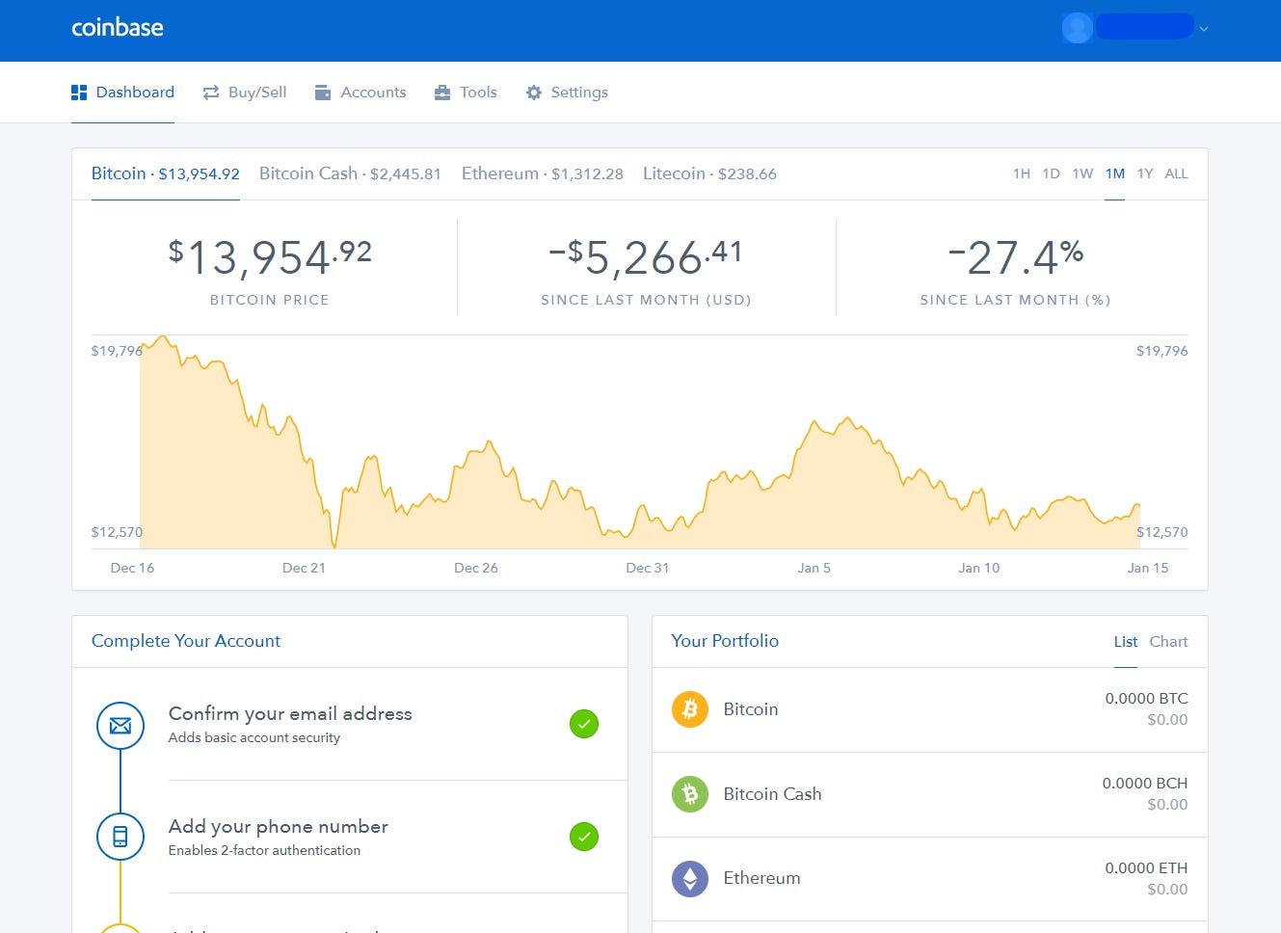
Task: Click the orange Bitcoin coin icon
Action: 690,709
